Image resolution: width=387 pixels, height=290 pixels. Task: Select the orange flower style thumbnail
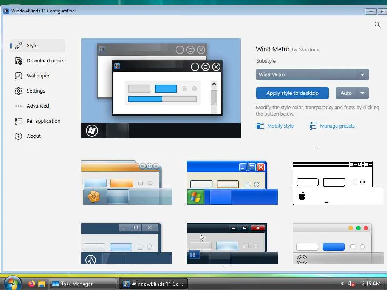(126, 183)
